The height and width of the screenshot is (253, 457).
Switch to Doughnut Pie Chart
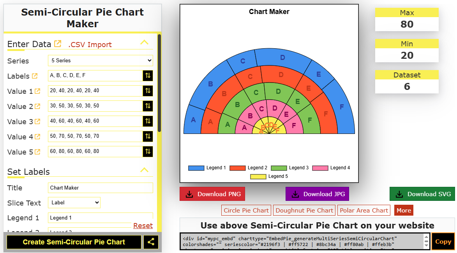coord(304,210)
